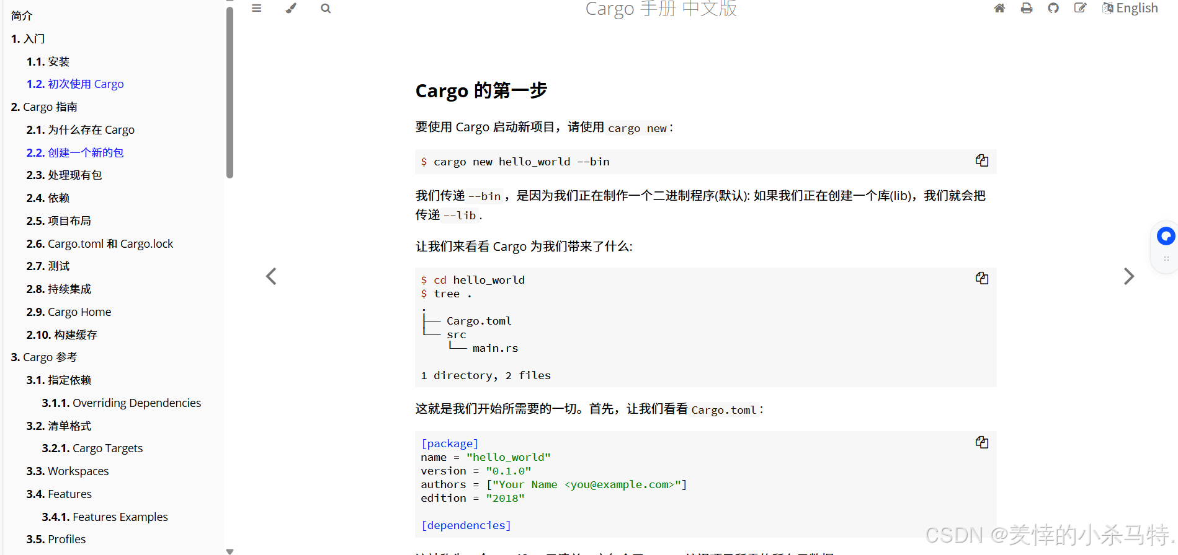Open section 2.7. 测试
The height and width of the screenshot is (555, 1178).
coord(48,266)
